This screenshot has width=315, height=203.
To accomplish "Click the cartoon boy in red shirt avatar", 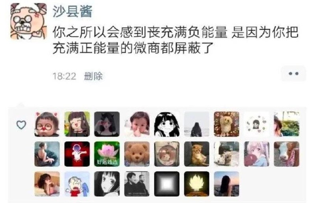I will (77, 184).
